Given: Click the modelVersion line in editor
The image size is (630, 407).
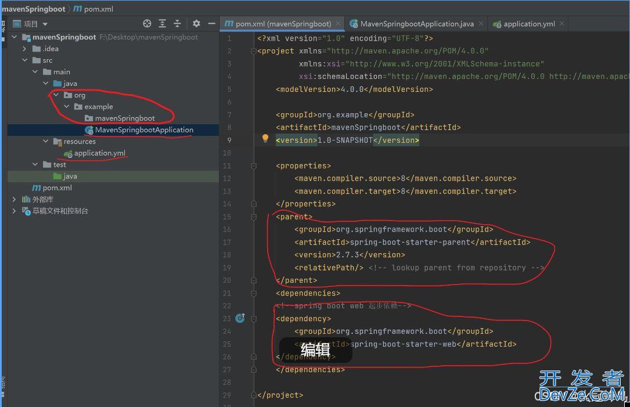Looking at the screenshot, I should [x=354, y=89].
